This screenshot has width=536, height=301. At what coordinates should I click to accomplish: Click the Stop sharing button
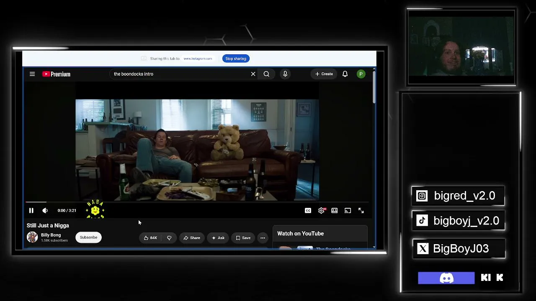click(236, 59)
